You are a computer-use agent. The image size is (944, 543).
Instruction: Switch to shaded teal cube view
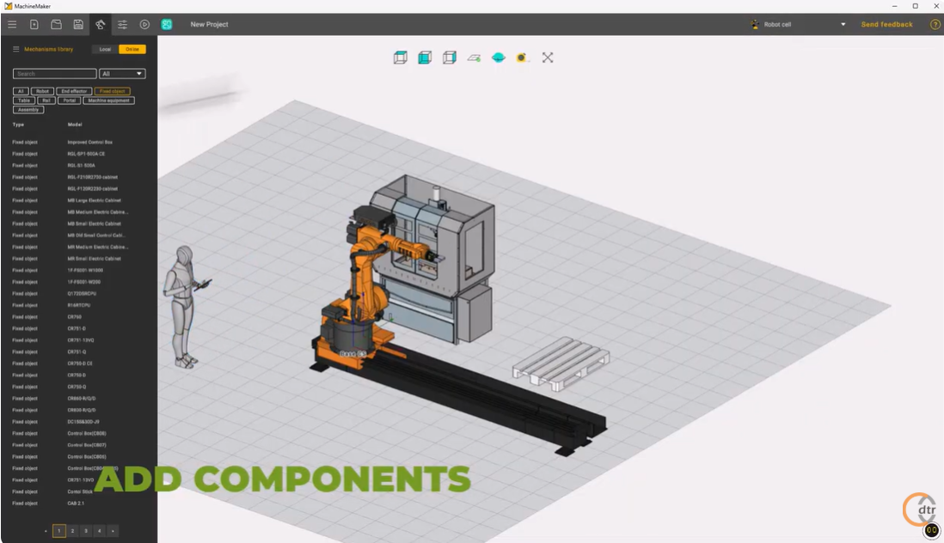[425, 58]
